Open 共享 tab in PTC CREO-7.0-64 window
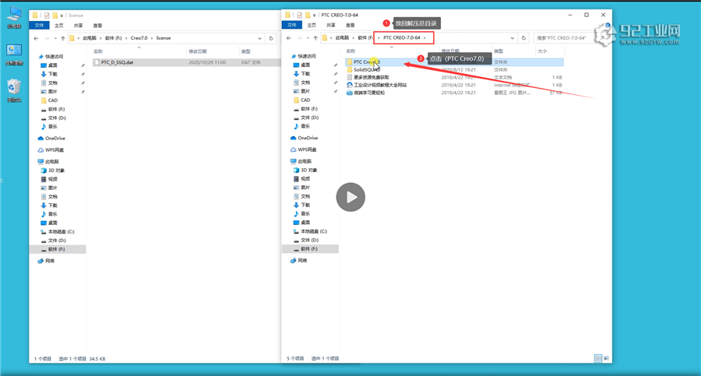The width and height of the screenshot is (701, 376). click(331, 25)
